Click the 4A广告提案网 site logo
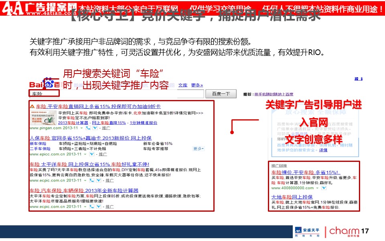The height and width of the screenshot is (241, 385). (x=39, y=8)
